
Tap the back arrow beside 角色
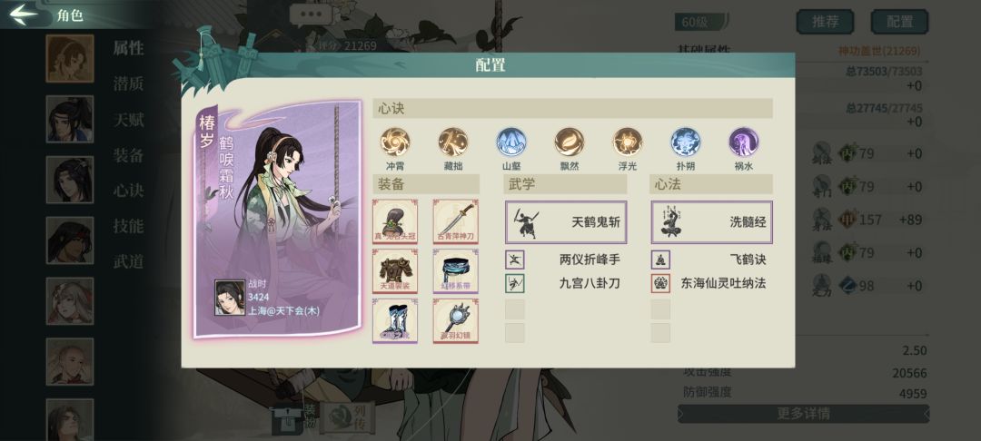pyautogui.click(x=24, y=15)
